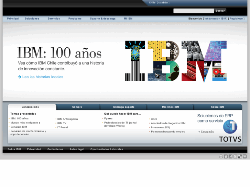Open the Mi IBM menu
This screenshot has height=187, width=250.
128,19
